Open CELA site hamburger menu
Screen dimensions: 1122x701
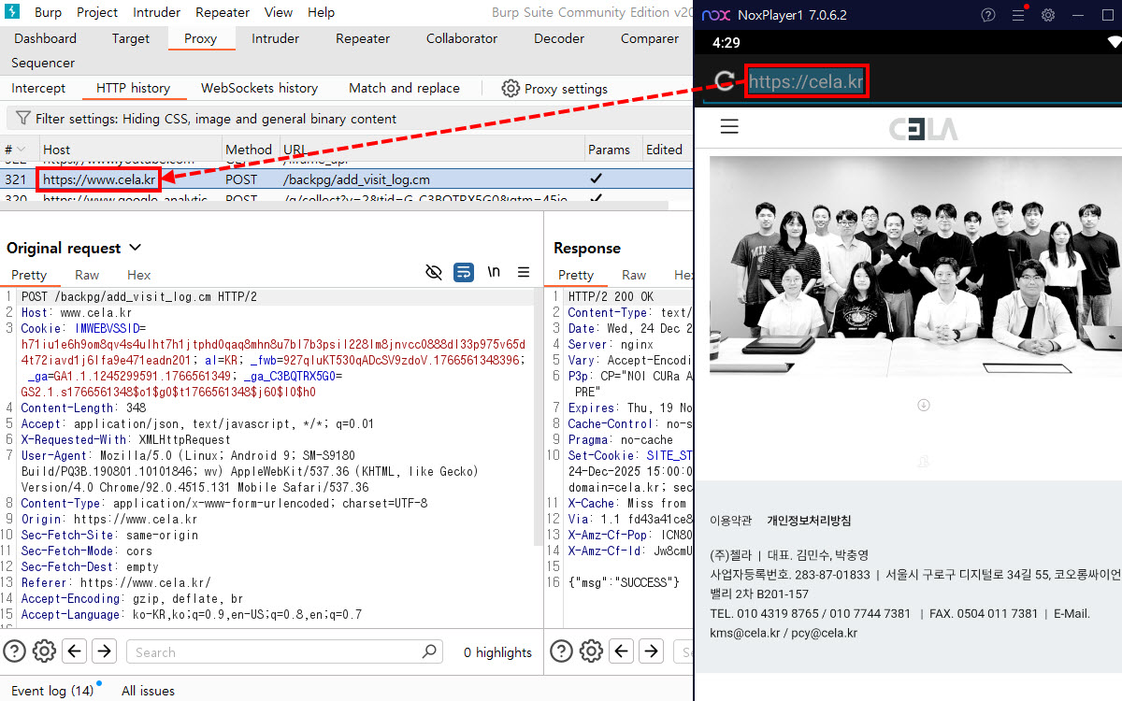(729, 127)
